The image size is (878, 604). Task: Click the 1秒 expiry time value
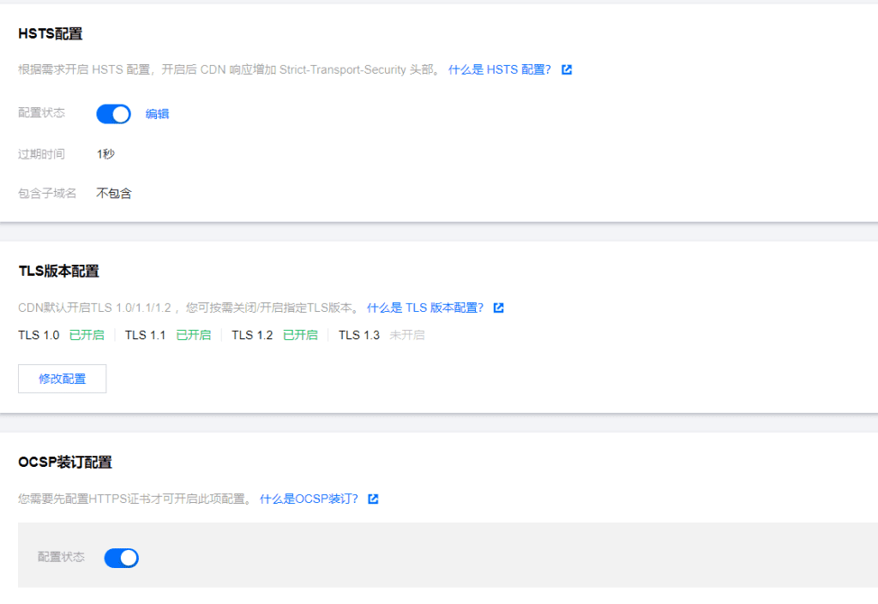(105, 154)
